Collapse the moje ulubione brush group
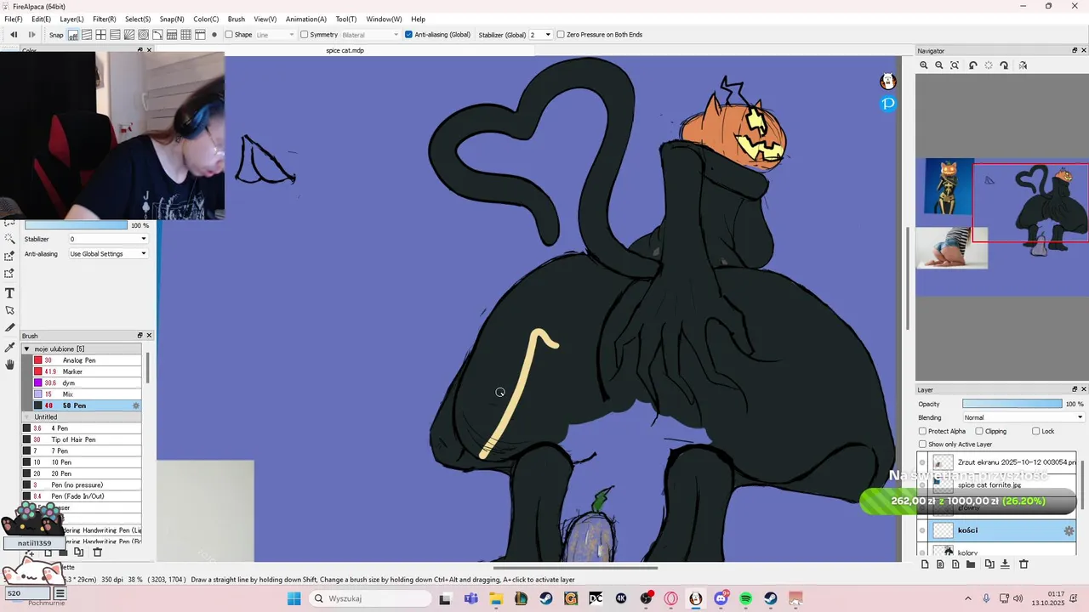Screen dimensions: 1089x612 click(x=26, y=349)
